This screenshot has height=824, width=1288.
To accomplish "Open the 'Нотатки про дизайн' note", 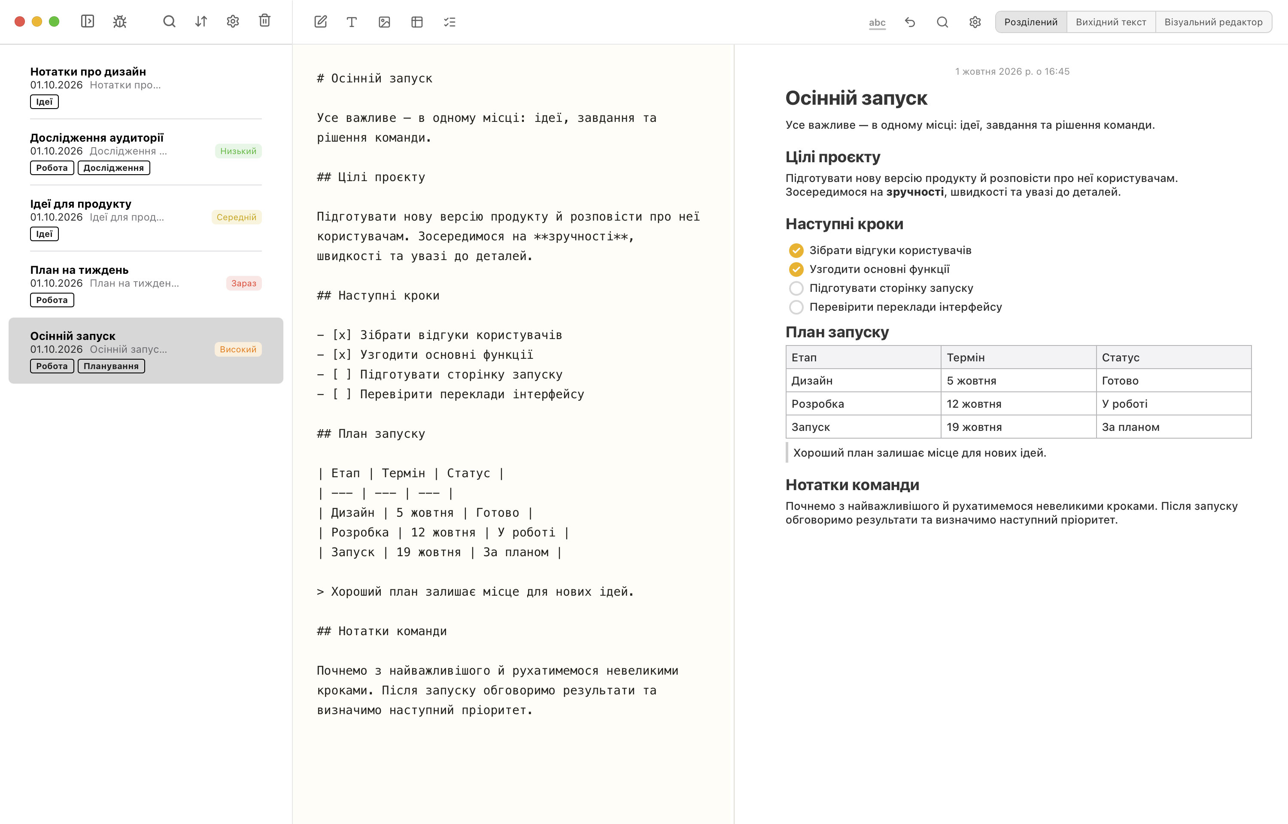I will coord(146,86).
